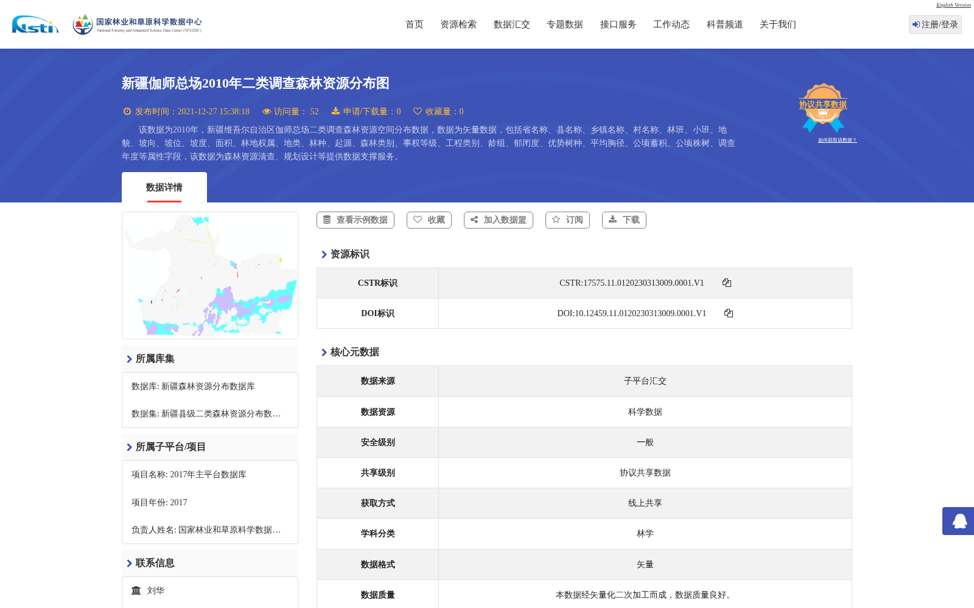Click the 协议共享数据 badge

[823, 108]
